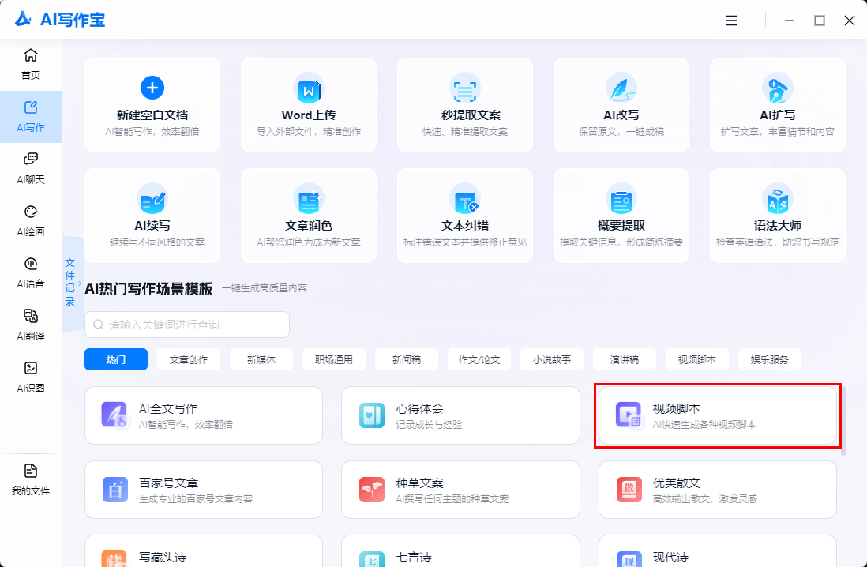This screenshot has height=567, width=867.
Task: Open the hamburger menu in title bar
Action: click(731, 21)
